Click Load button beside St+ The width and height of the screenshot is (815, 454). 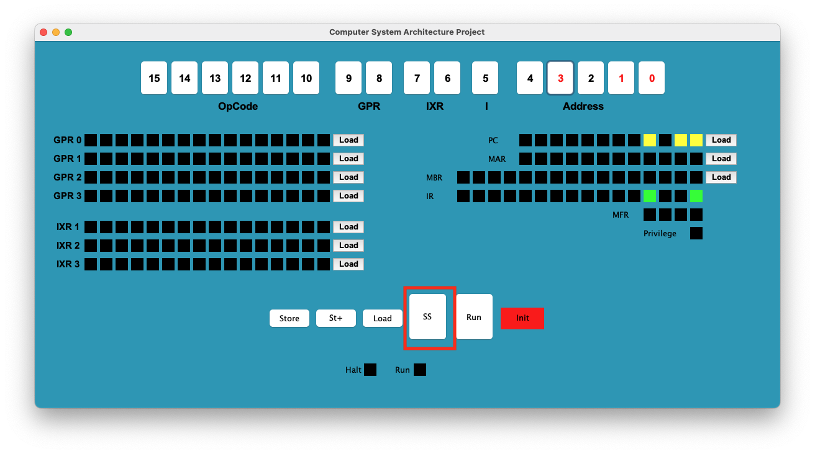coord(383,318)
